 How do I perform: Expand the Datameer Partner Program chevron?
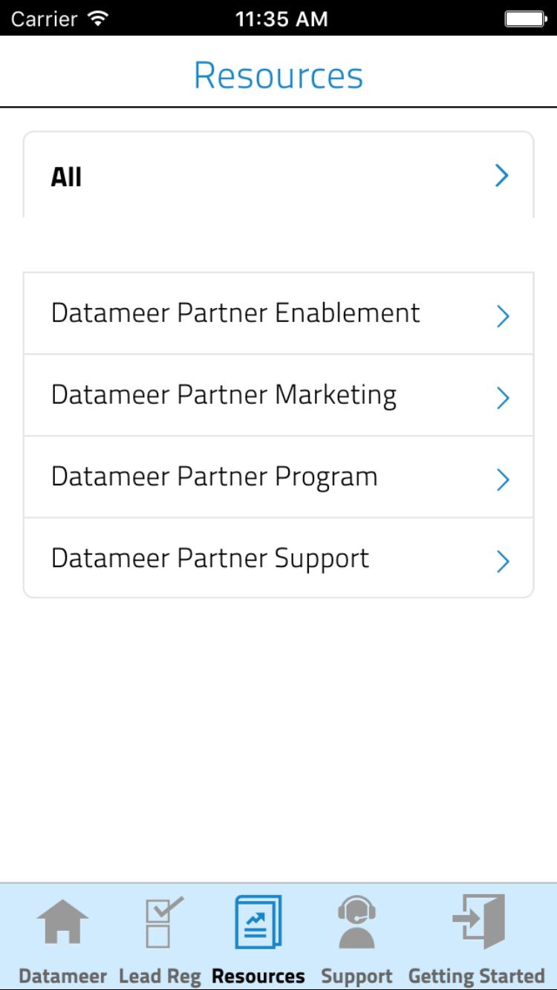pos(503,480)
